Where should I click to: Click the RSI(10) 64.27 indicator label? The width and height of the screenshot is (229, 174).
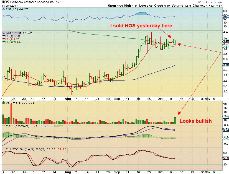pos(17,9)
